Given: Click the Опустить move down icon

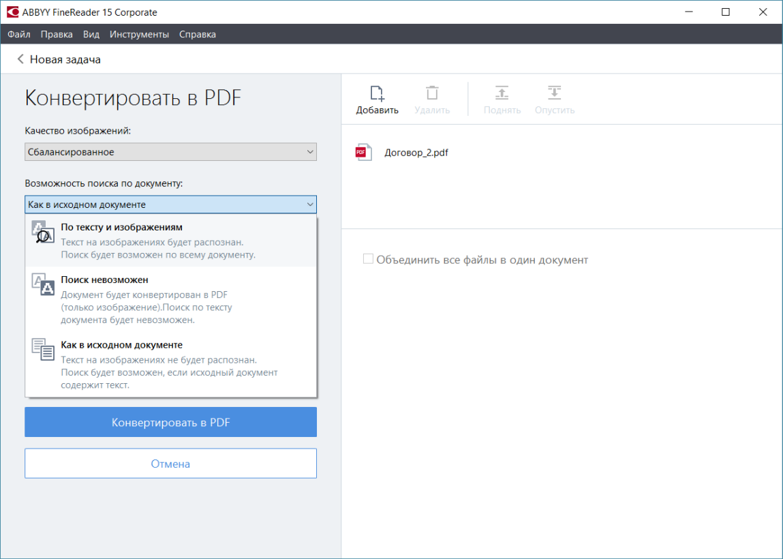Looking at the screenshot, I should [554, 93].
